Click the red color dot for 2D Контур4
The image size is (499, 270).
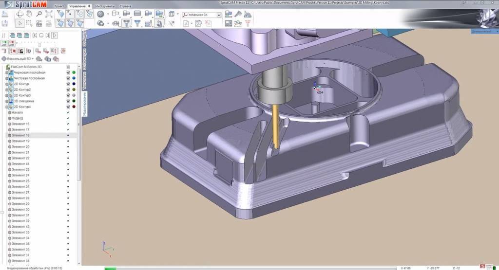pyautogui.click(x=74, y=107)
